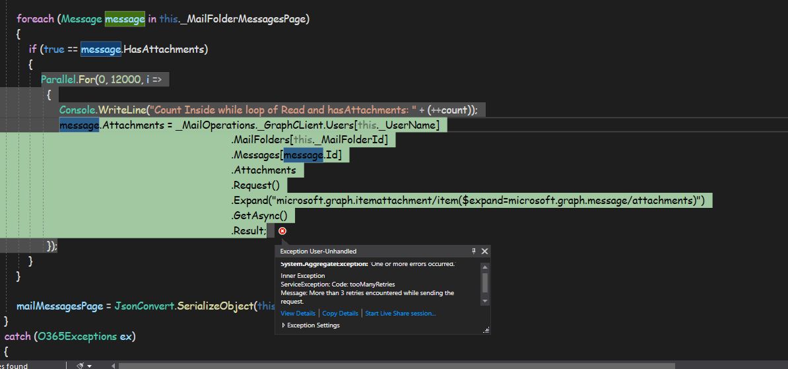The width and height of the screenshot is (788, 369).
Task: Click the '.Expand(' method call
Action: tap(250, 201)
